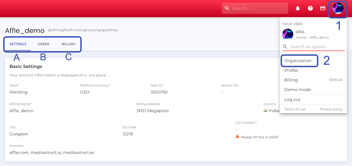Click the GST number warning triangle icon

tap(237, 136)
